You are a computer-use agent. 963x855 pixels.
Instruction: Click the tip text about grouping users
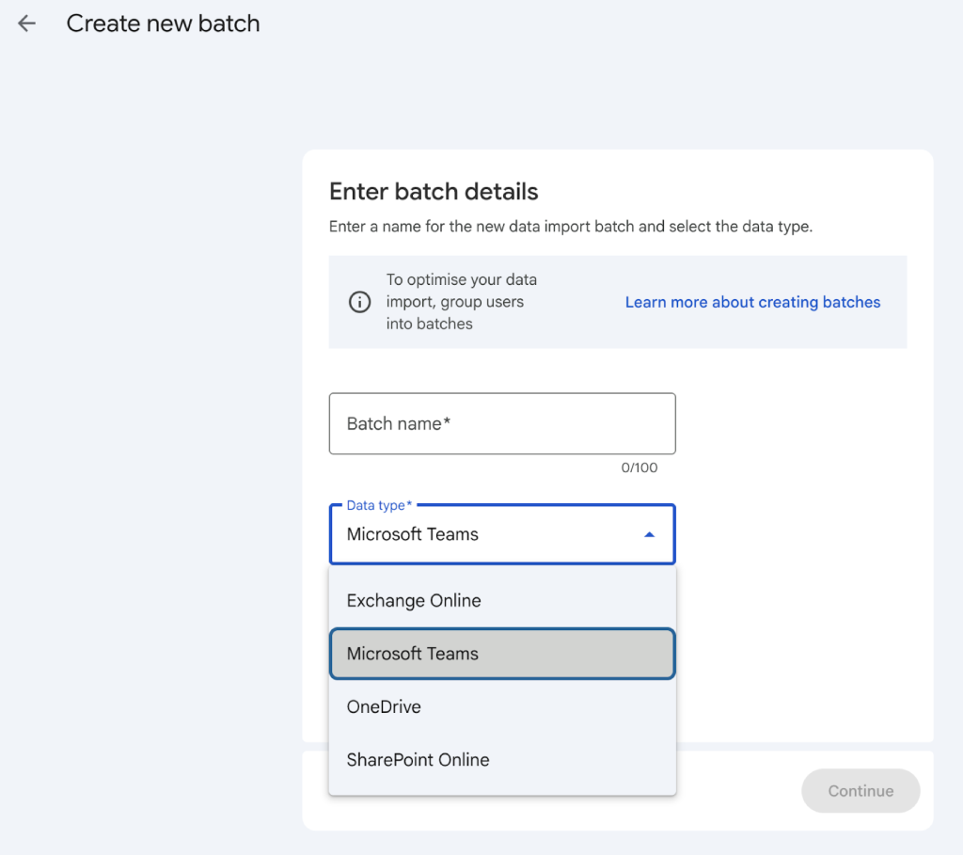click(461, 302)
